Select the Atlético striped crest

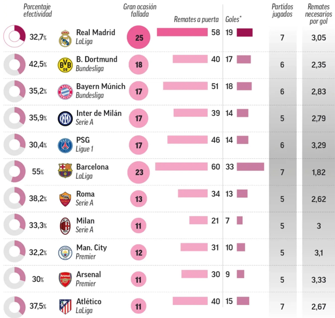[65, 306]
